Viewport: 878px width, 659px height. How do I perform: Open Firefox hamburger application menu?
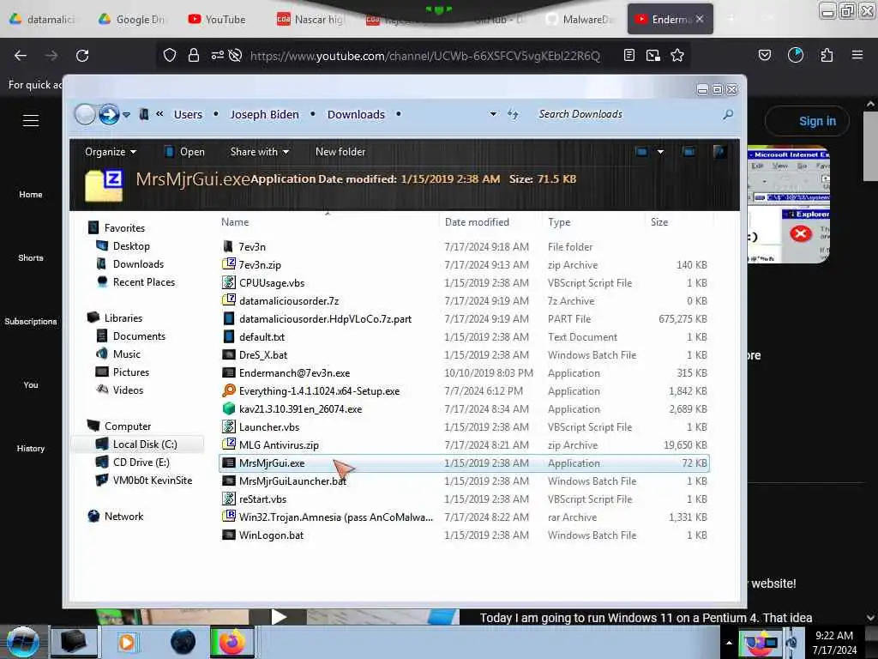(x=857, y=56)
